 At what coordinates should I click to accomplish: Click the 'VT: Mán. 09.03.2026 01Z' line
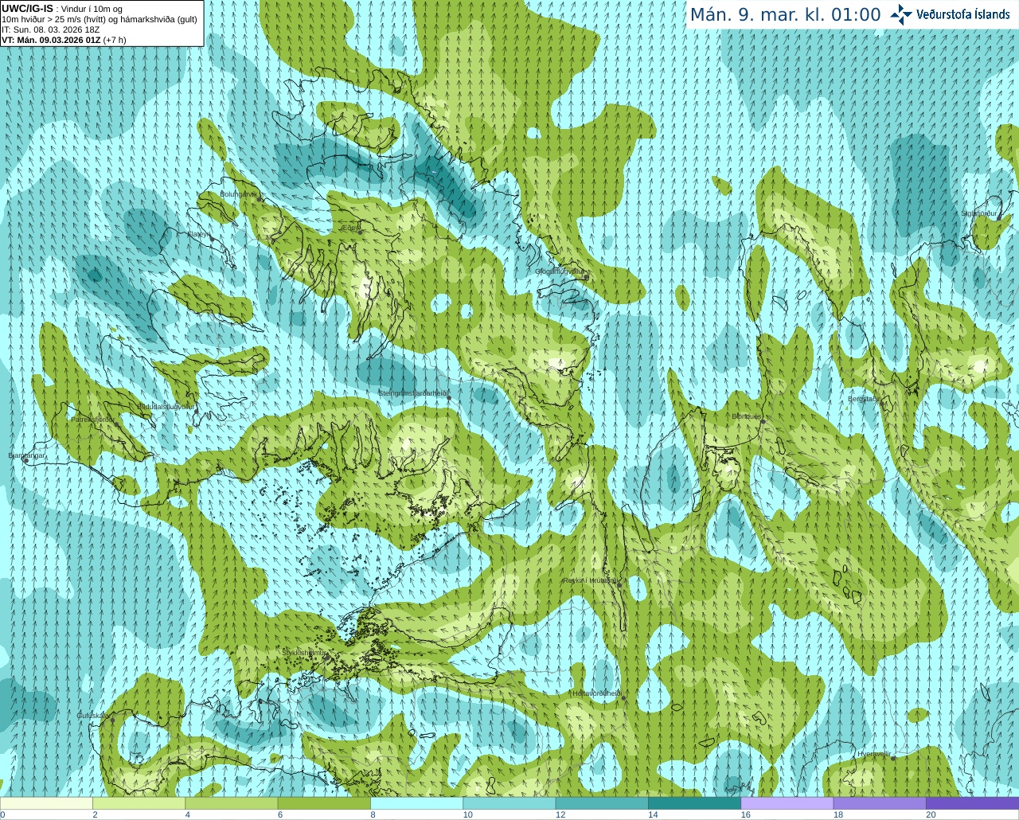point(64,39)
